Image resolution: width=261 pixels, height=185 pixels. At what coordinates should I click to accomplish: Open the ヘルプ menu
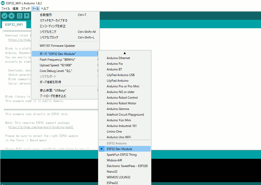click(45, 9)
